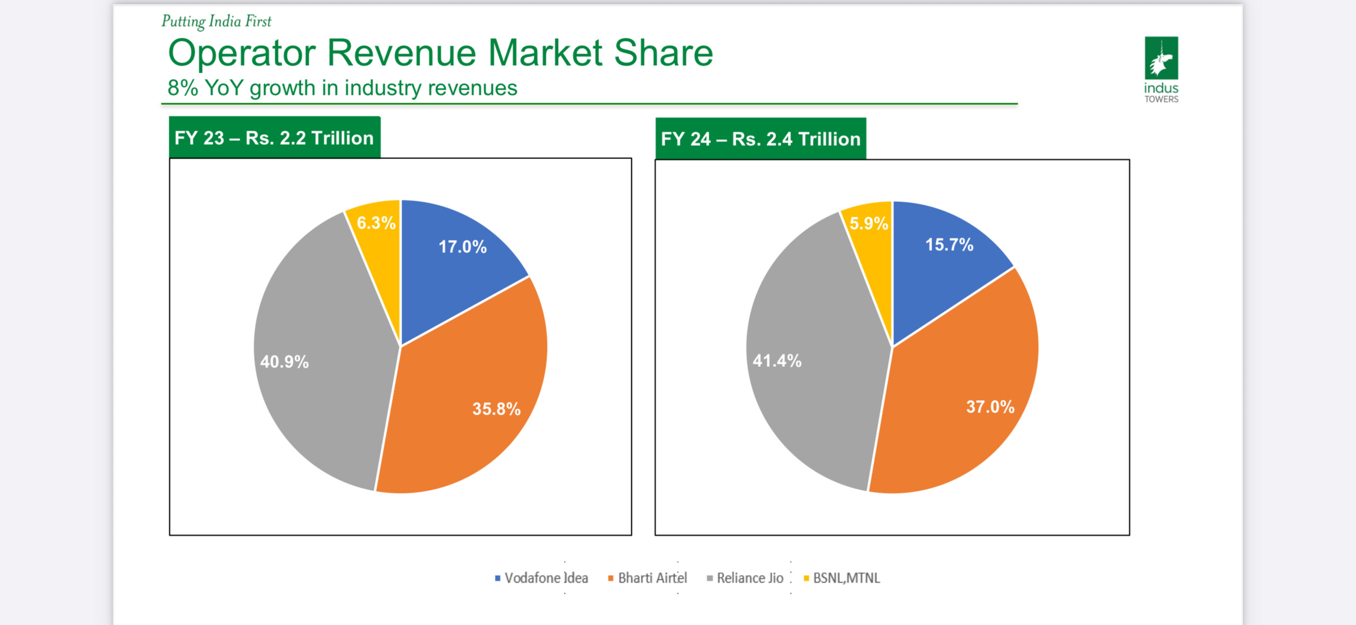
Task: Click the '8% YoY growth in industry revenues' subtitle
Action: (x=342, y=88)
